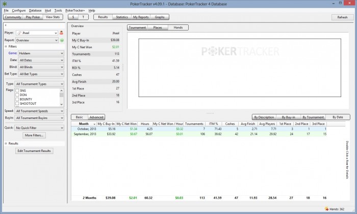This screenshot has height=214, width=357.
Task: Open the No Quick Filter dropdown
Action: pyautogui.click(x=39, y=128)
